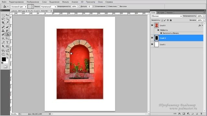This screenshot has height=116, width=207.
Task: Select the Zoom tool
Action: click(7, 54)
